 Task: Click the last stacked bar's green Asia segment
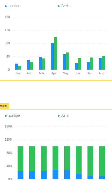pos(102,161)
